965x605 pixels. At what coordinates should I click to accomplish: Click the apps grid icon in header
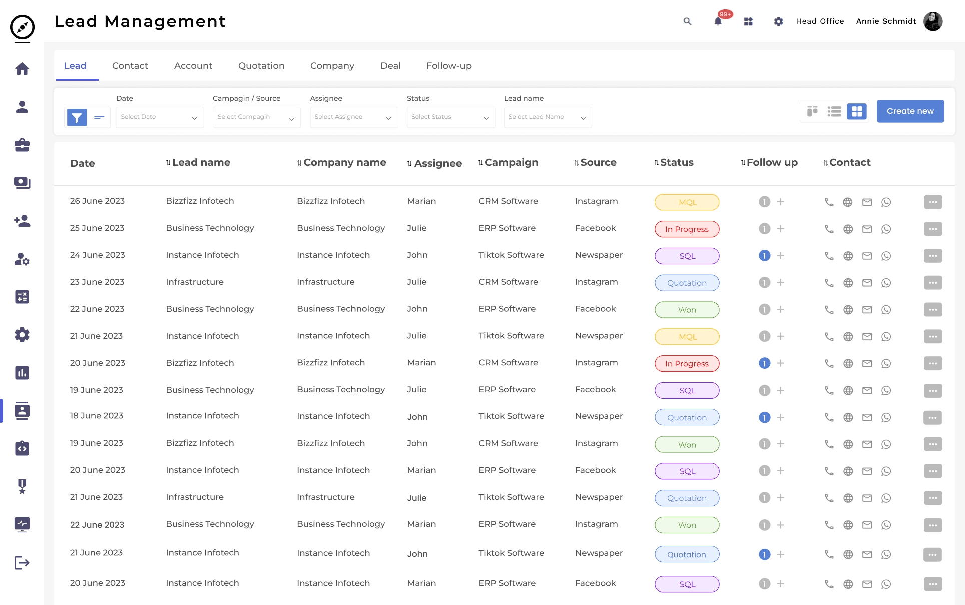pos(748,21)
